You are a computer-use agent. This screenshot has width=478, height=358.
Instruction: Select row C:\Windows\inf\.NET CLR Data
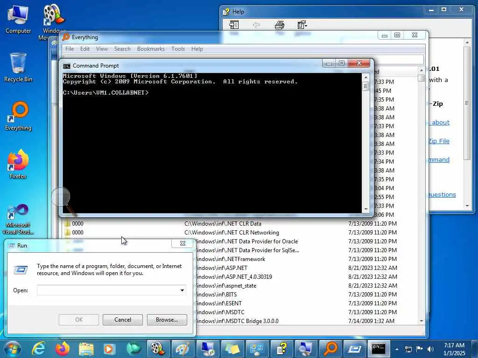(241, 223)
